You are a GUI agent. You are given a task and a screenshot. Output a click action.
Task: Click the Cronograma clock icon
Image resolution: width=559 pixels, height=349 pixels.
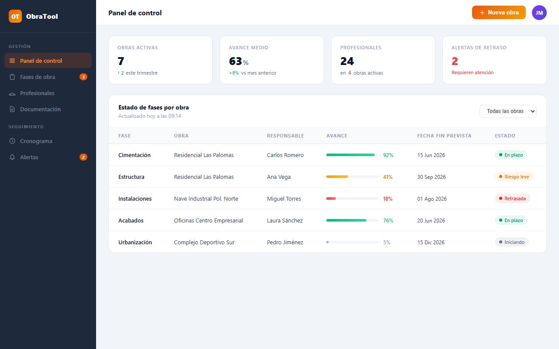click(x=12, y=141)
